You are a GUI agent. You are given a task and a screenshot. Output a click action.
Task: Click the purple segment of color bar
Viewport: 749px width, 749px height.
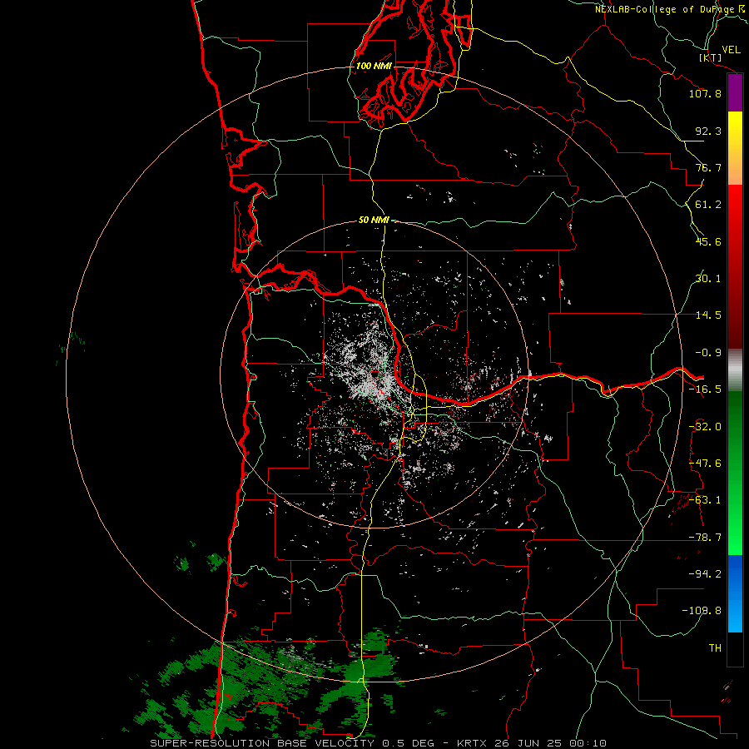point(735,93)
